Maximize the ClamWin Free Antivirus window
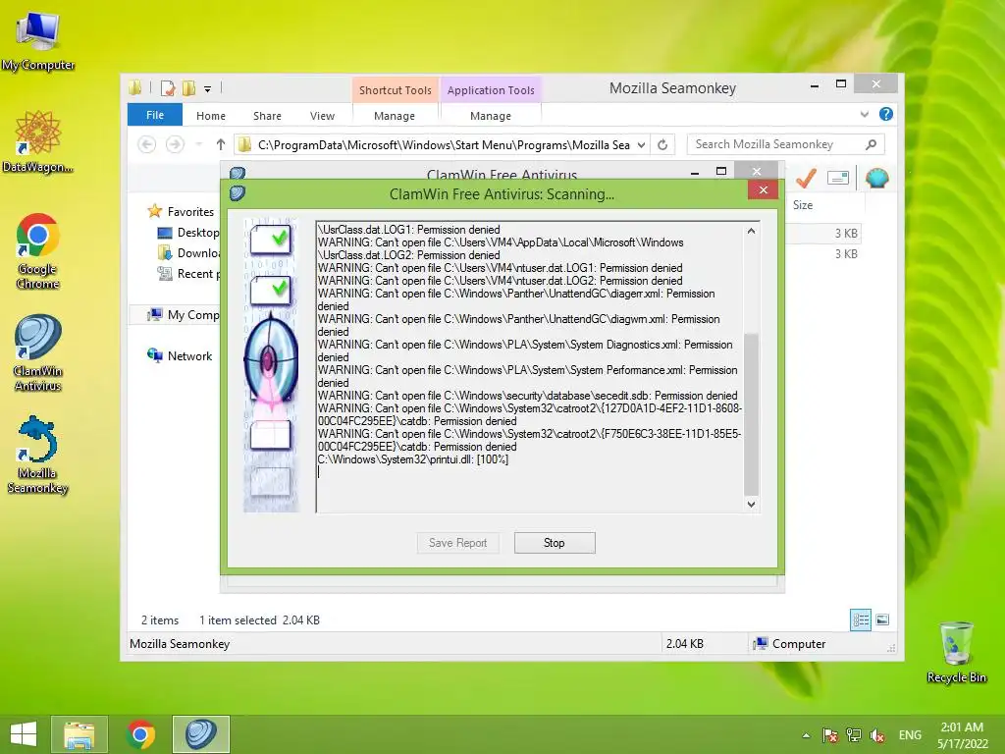The width and height of the screenshot is (1005, 754). (x=721, y=171)
